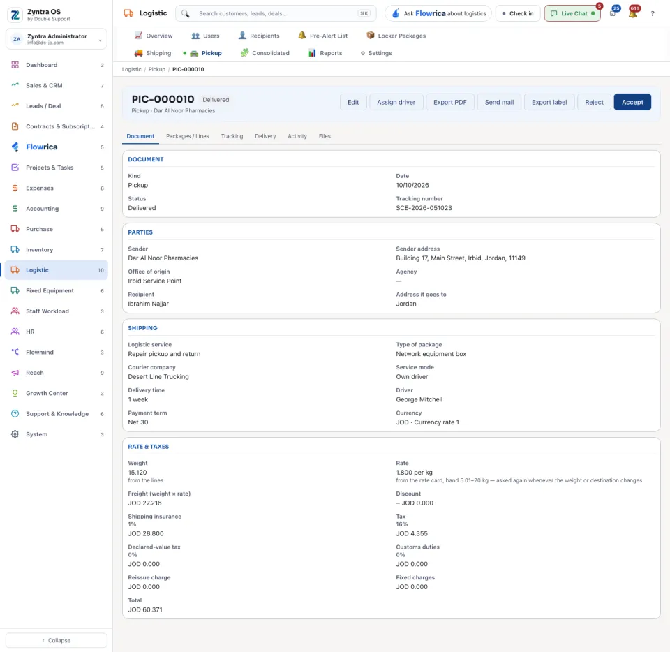Switch to the Tracking tab
Viewport: 670px width, 652px height.
[232, 136]
